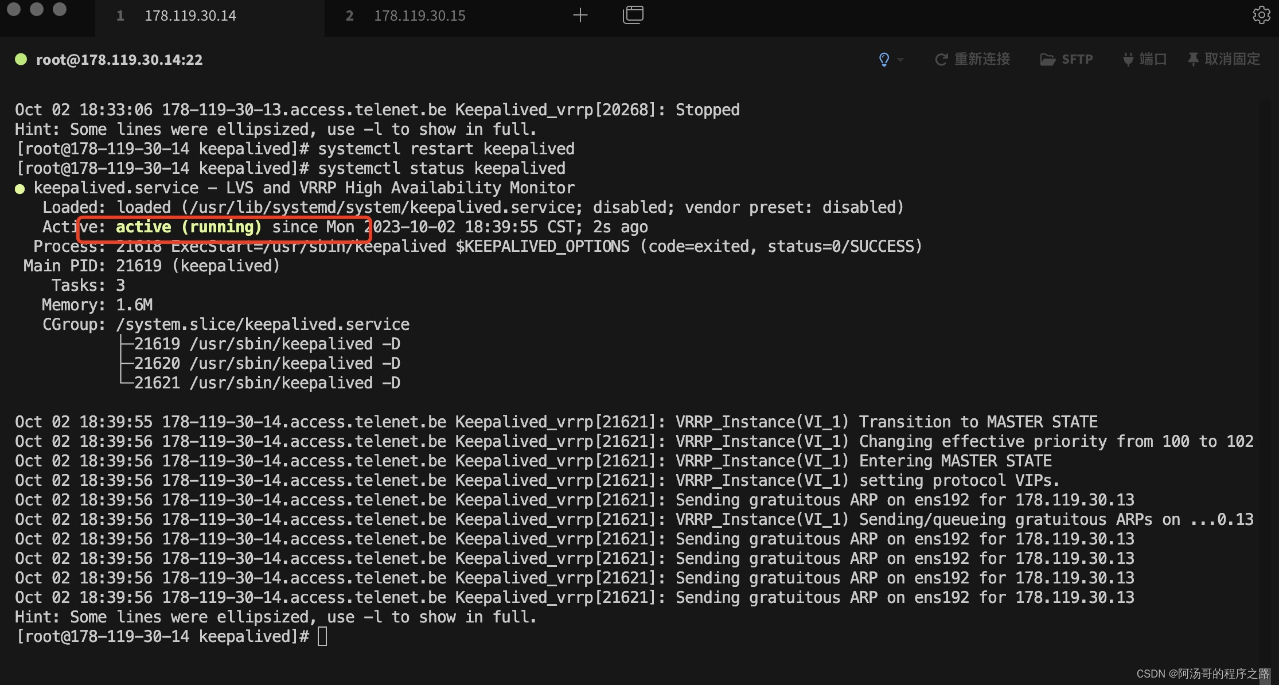
Task: Select the root@178.119.30.14:22 host label
Action: click(119, 60)
